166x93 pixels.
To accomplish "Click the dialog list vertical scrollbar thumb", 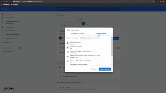I will point(112,47).
